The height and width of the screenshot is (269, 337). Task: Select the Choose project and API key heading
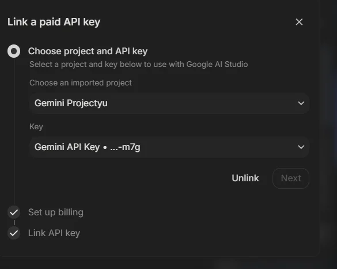(x=88, y=51)
